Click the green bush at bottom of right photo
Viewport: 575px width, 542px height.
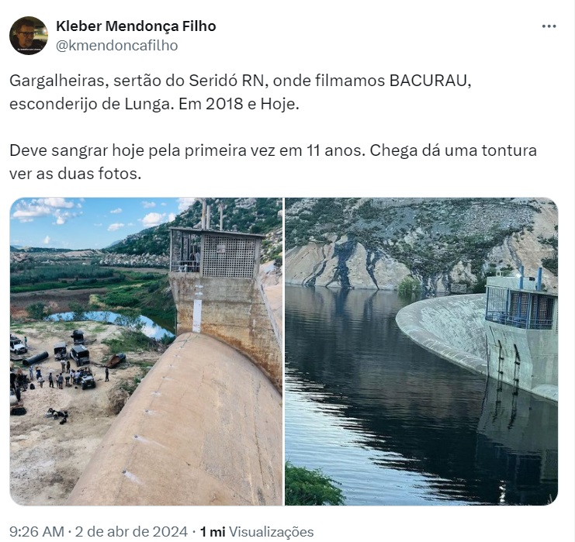[312, 485]
